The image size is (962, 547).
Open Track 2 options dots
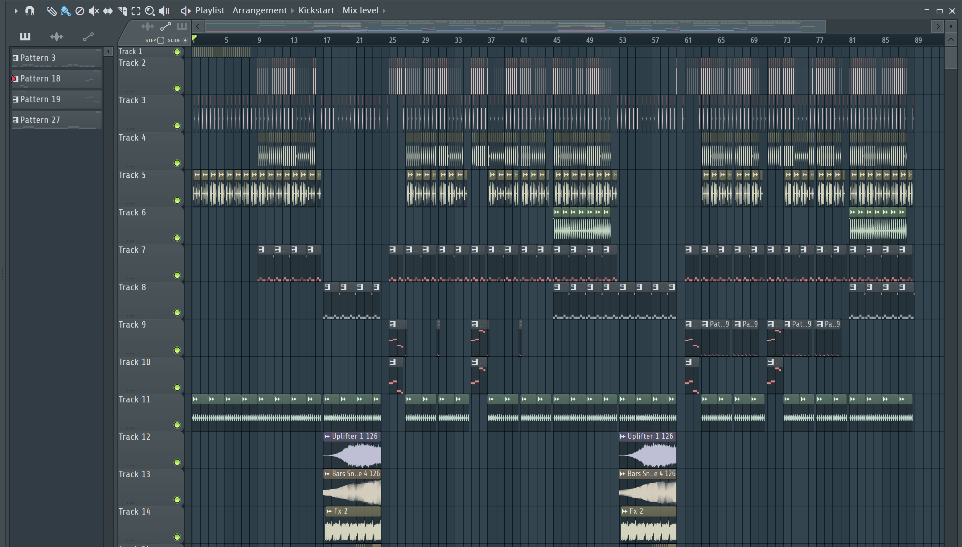(130, 91)
